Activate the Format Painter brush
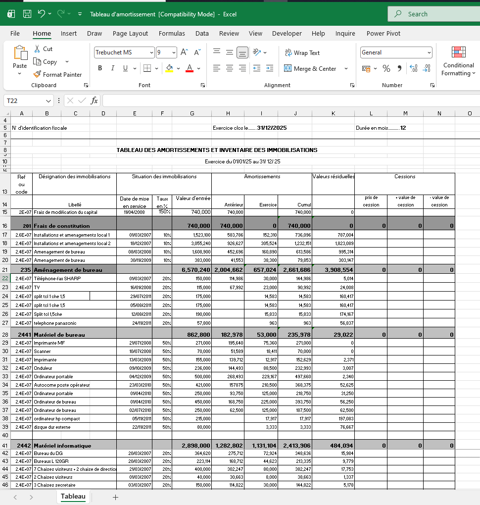This screenshot has height=505, width=480. 37,74
